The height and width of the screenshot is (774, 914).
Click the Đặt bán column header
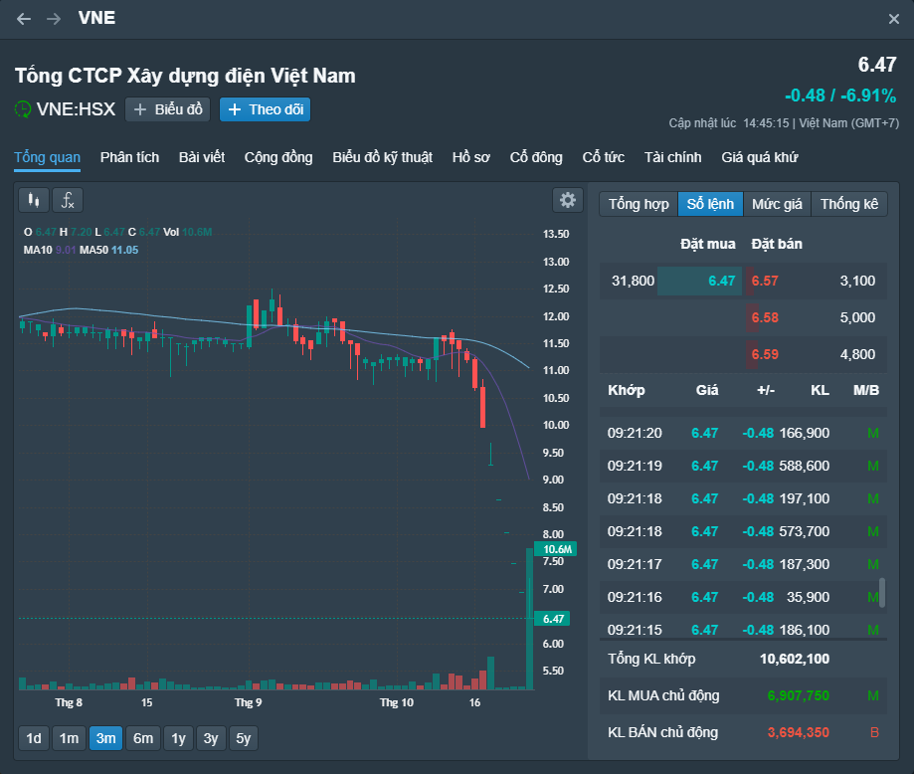[x=777, y=244]
